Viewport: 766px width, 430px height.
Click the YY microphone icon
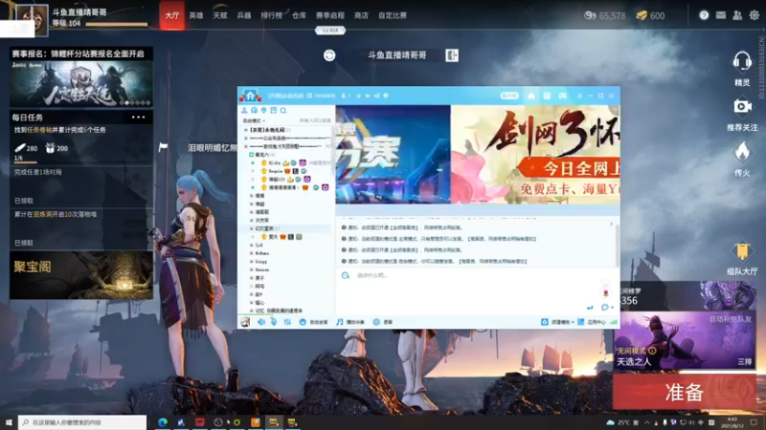274,322
